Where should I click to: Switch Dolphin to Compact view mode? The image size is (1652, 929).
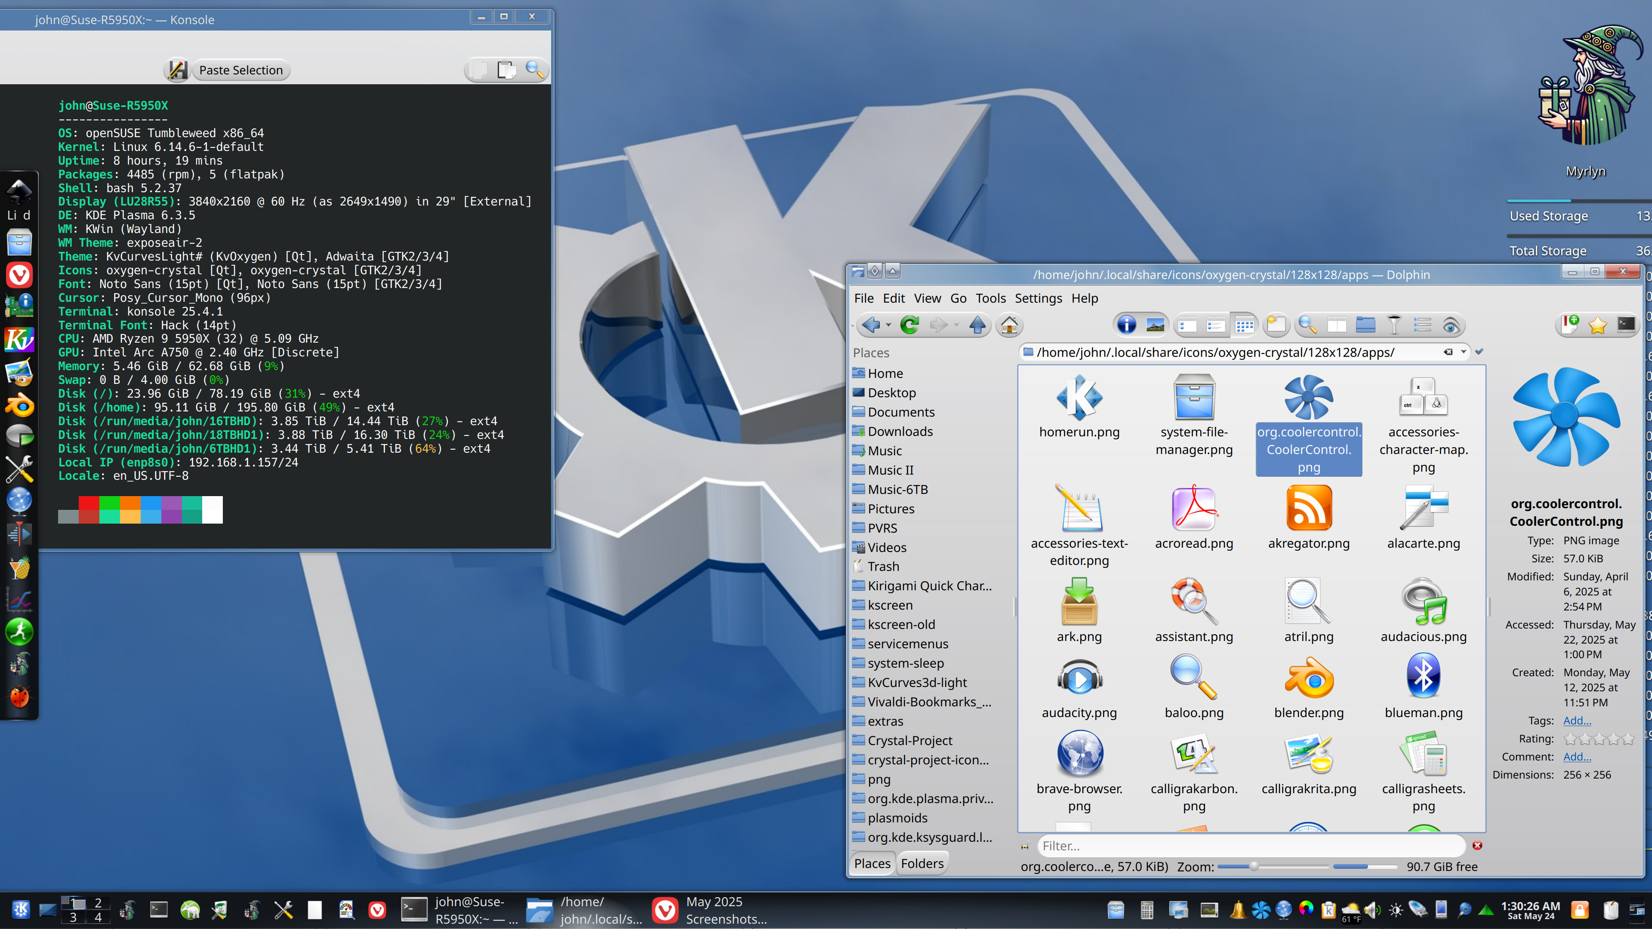point(1216,325)
